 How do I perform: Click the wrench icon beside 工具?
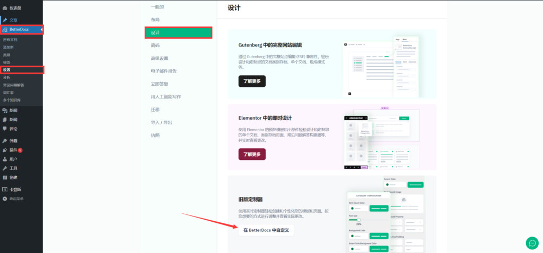(x=5, y=168)
